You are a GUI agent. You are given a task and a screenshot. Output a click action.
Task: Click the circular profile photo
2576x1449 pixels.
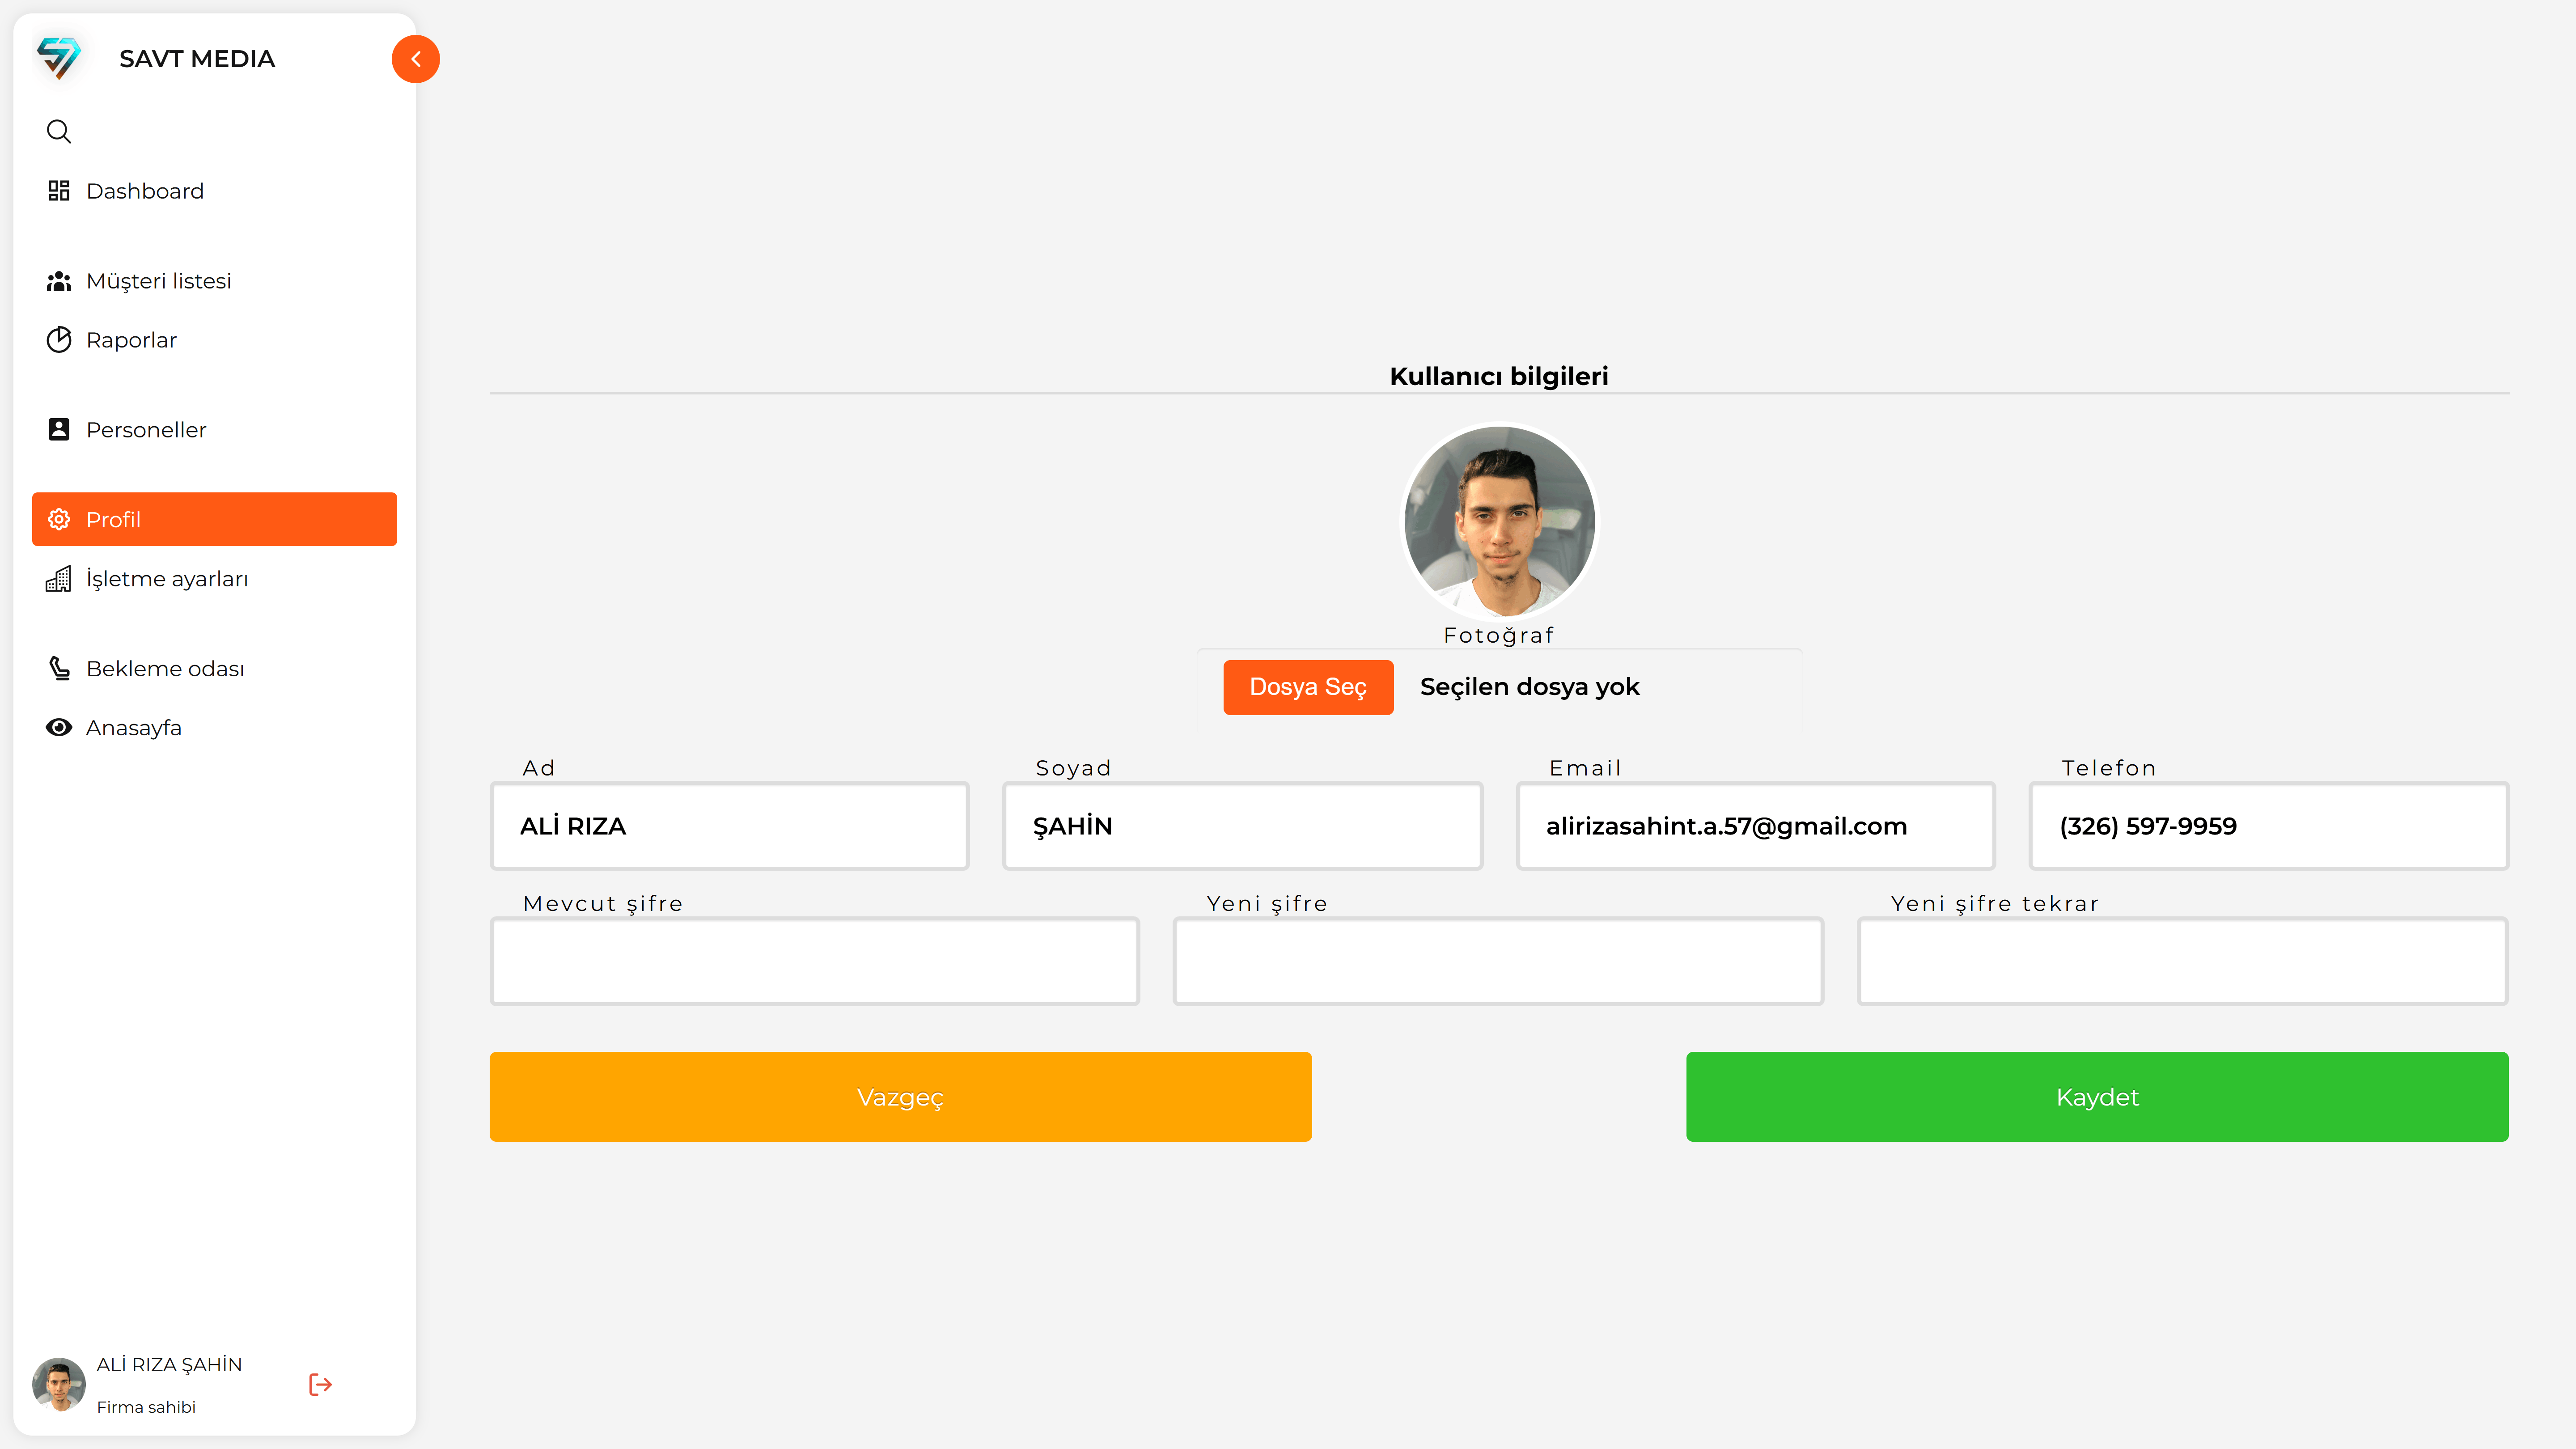coord(1499,522)
